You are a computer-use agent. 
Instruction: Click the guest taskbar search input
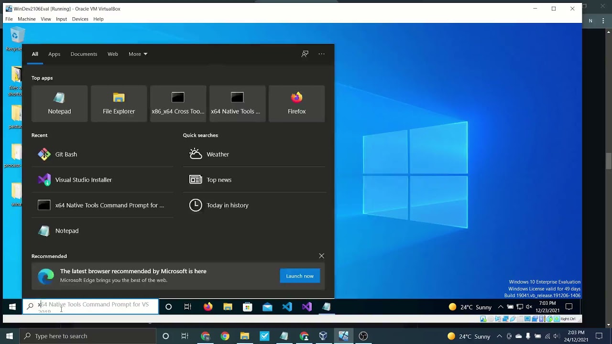coord(91,307)
